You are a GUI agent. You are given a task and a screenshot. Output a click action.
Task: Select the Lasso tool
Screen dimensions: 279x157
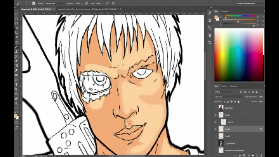point(16,23)
